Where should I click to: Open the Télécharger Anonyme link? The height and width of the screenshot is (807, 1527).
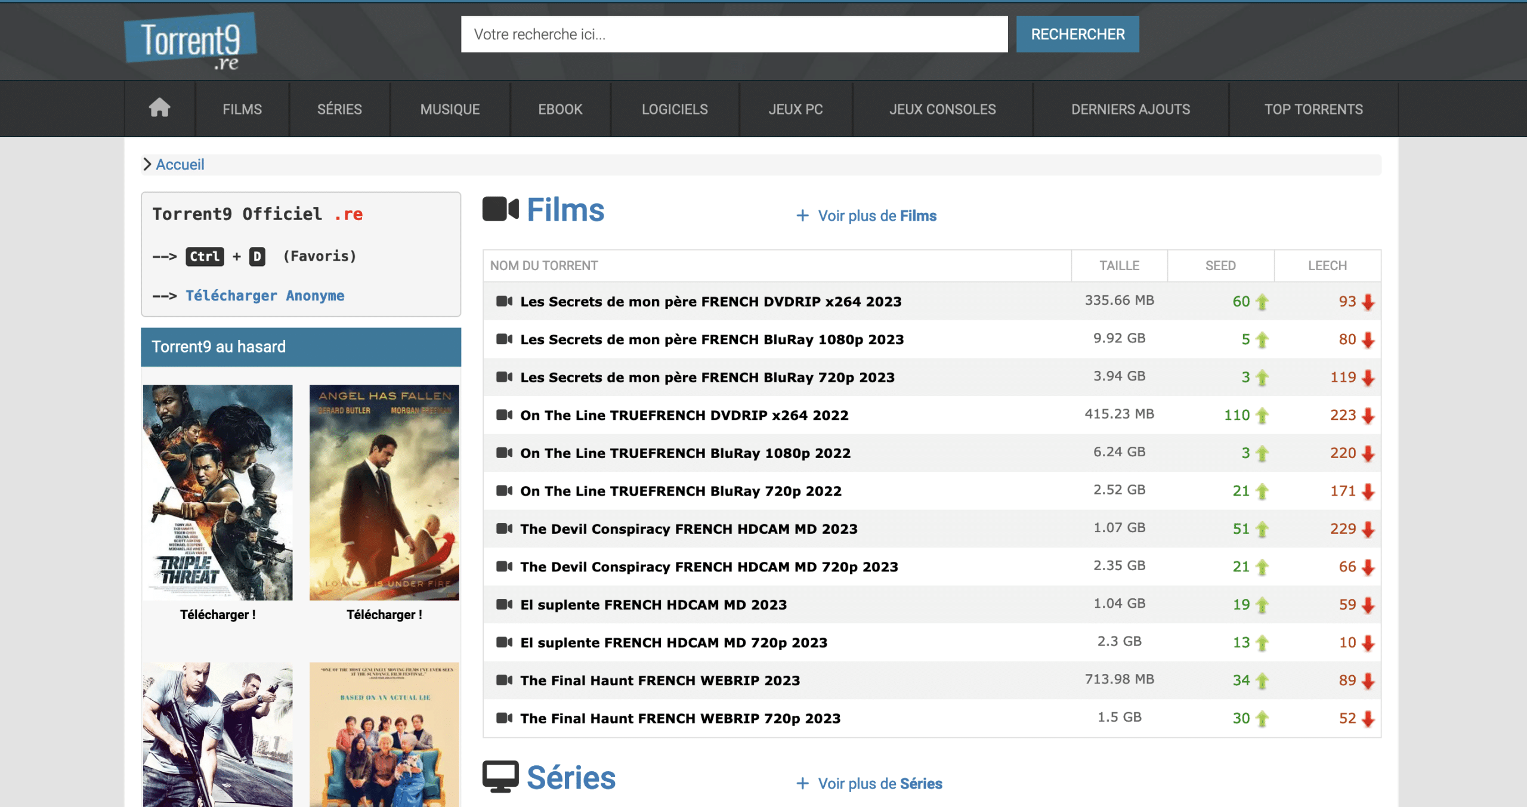[x=265, y=295]
